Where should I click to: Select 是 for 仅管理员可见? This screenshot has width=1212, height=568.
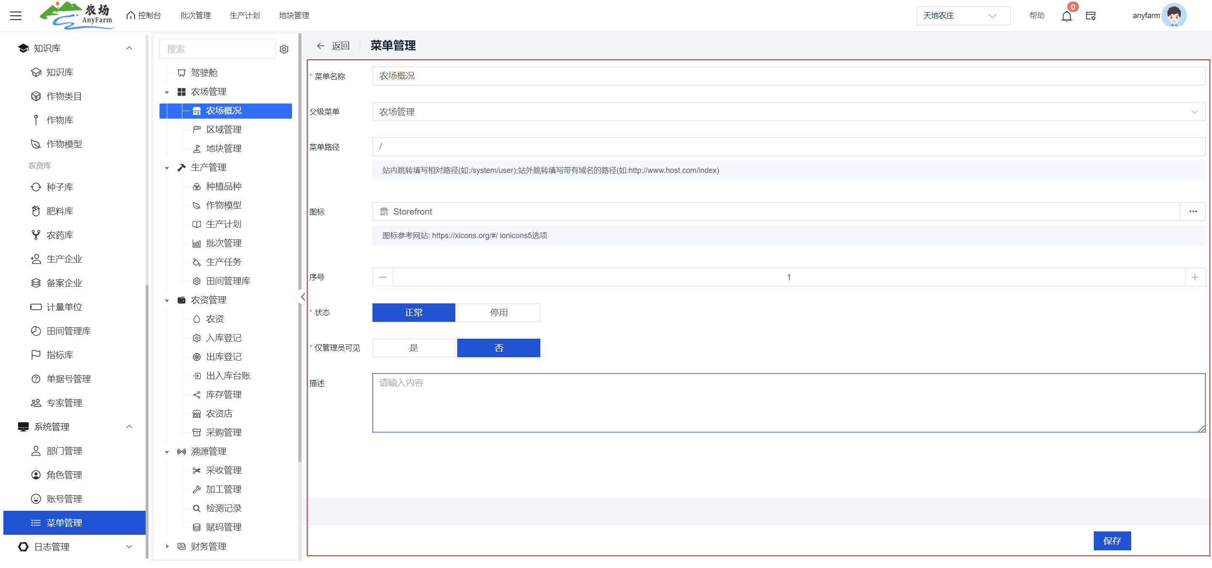pos(413,348)
